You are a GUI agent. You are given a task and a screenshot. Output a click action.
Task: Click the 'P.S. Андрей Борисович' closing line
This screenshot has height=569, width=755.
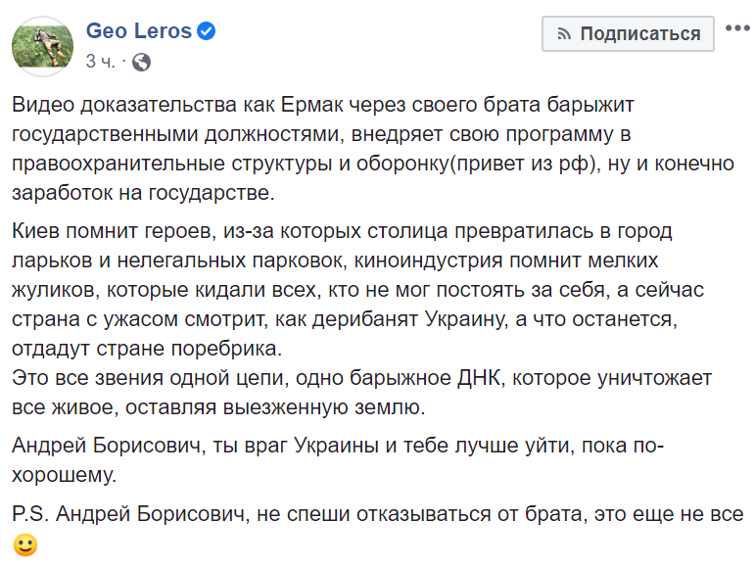[x=378, y=514]
